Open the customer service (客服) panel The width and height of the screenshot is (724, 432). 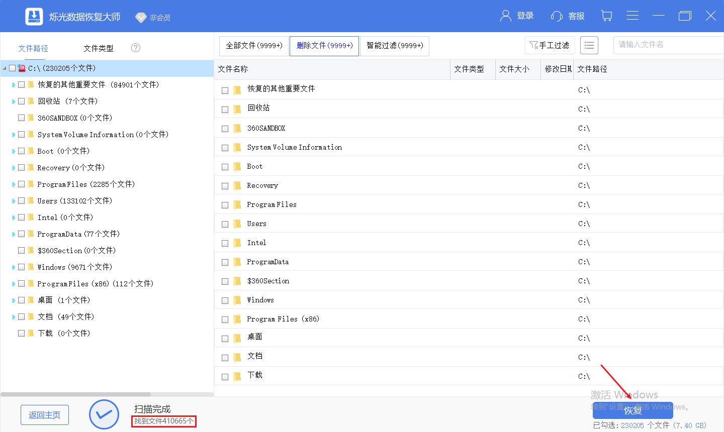point(567,16)
